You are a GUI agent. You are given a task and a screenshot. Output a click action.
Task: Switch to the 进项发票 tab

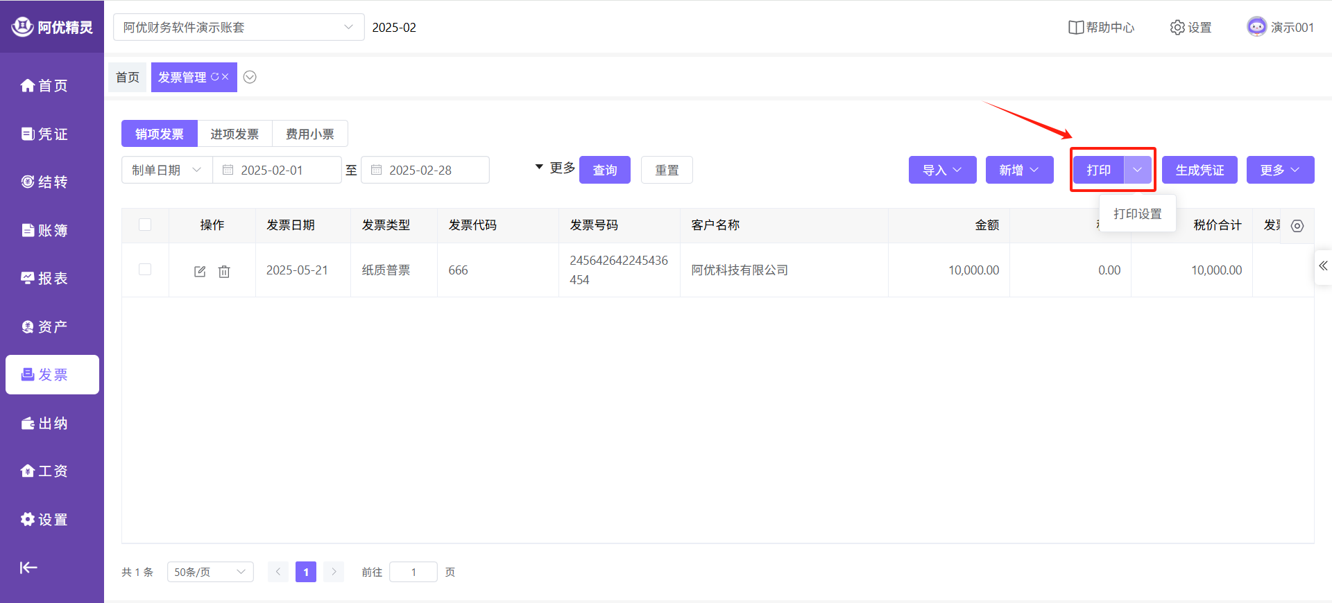[234, 134]
